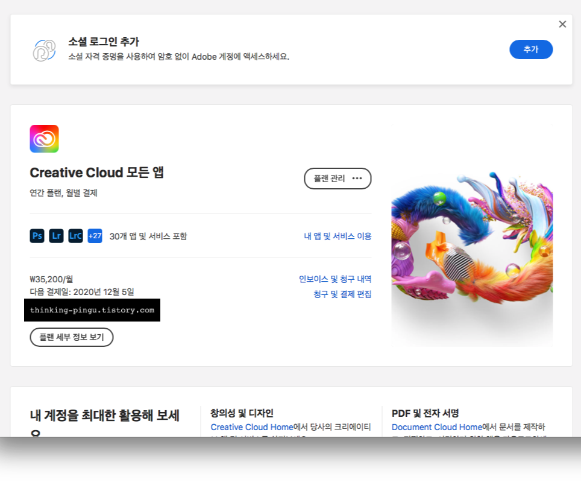581x485 pixels.
Task: Open 청구 및 결제 편집 link
Action: tap(342, 294)
